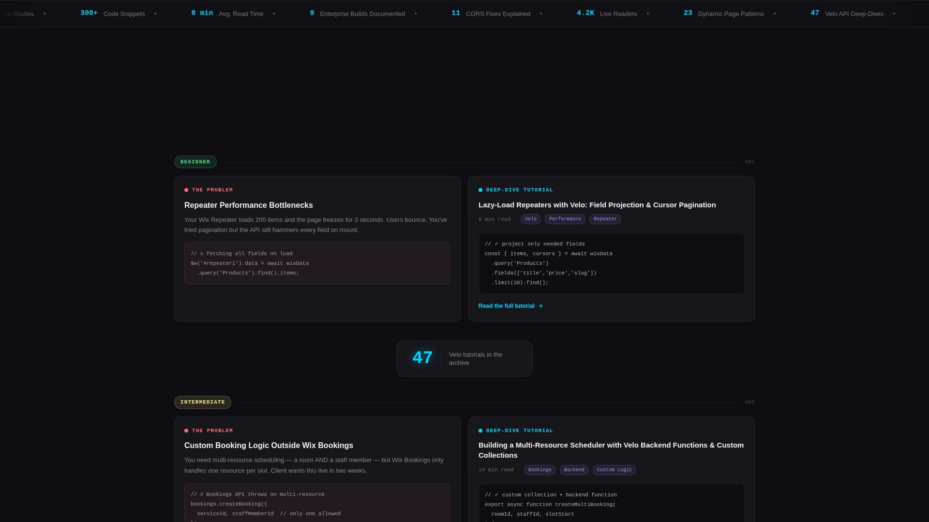The width and height of the screenshot is (929, 522).
Task: Click the #02 section number
Action: [x=750, y=402]
